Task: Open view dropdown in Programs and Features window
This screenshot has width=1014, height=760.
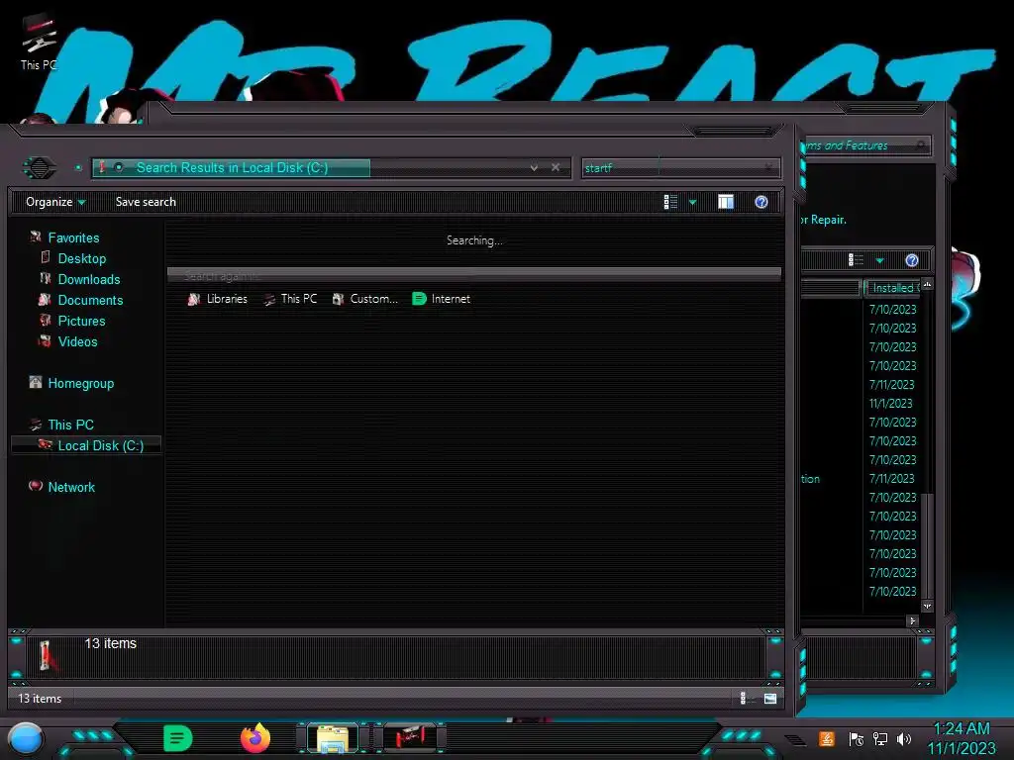Action: pyautogui.click(x=879, y=260)
